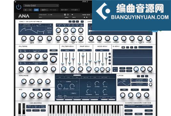Select next waveform in wavetable display

coord(33,25)
